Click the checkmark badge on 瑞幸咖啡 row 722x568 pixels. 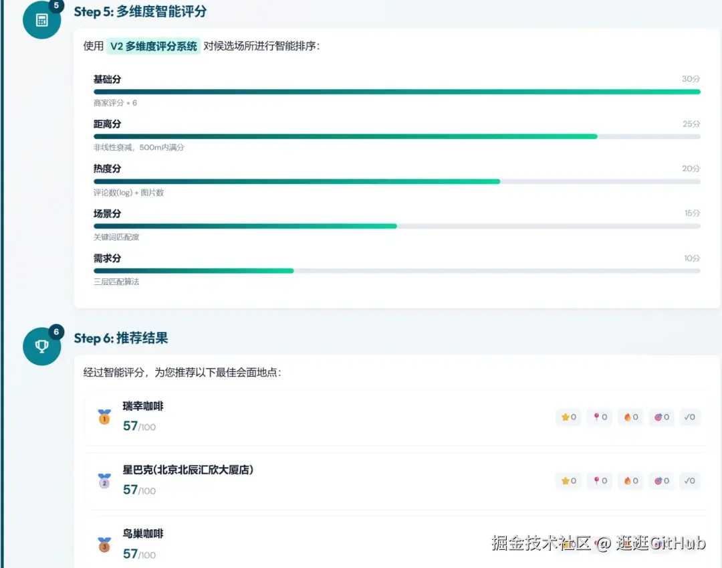point(689,417)
